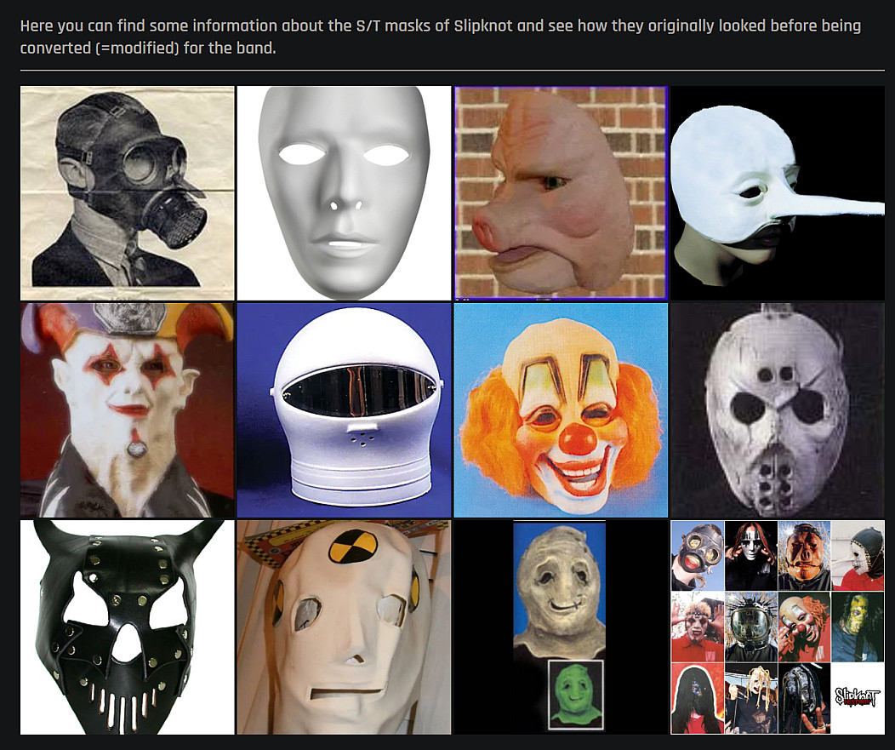This screenshot has width=895, height=750.
Task: Open the black leather horned mask image
Action: (x=127, y=627)
